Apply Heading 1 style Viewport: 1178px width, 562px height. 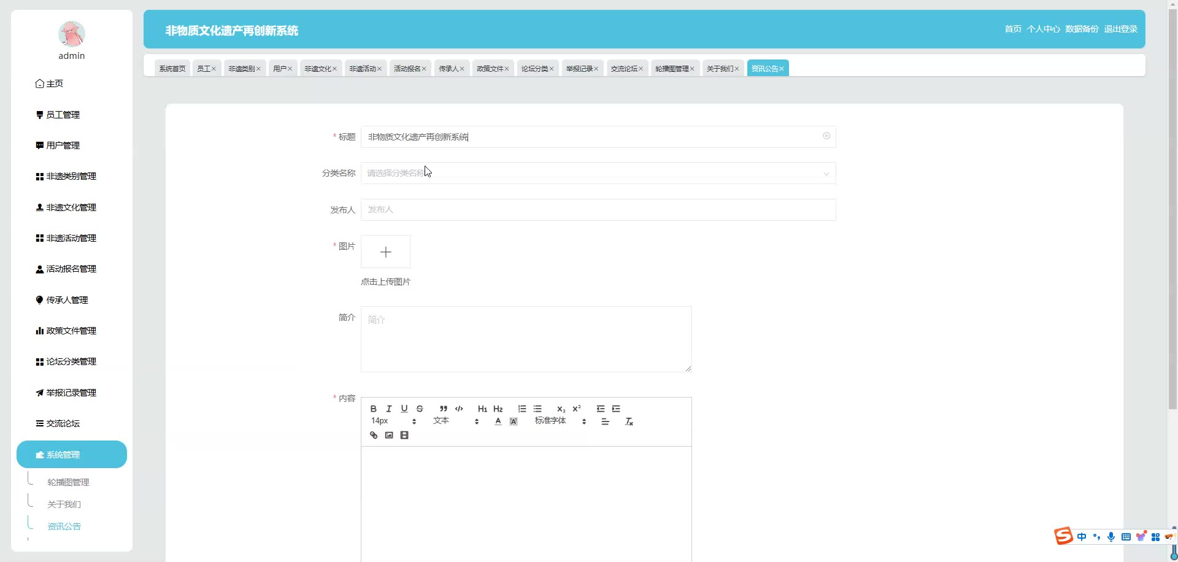pos(482,409)
